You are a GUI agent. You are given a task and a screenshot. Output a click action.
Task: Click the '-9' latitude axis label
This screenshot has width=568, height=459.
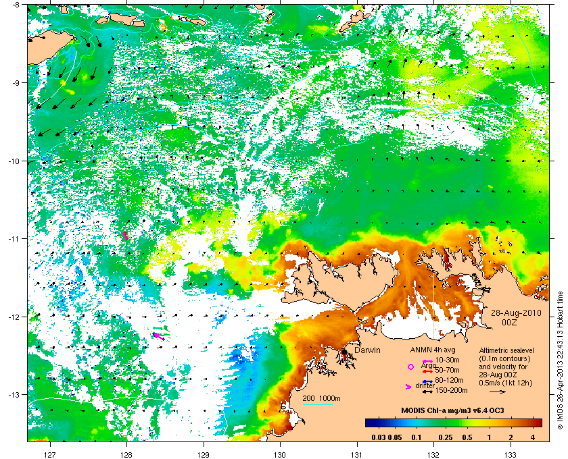tap(17, 83)
